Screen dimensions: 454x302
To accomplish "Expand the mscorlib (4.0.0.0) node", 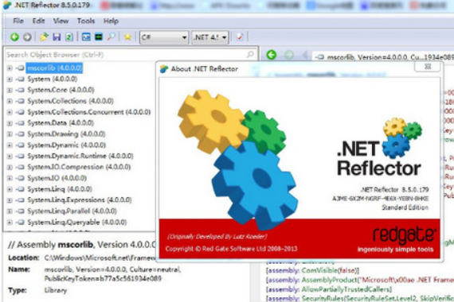I will click(x=10, y=68).
